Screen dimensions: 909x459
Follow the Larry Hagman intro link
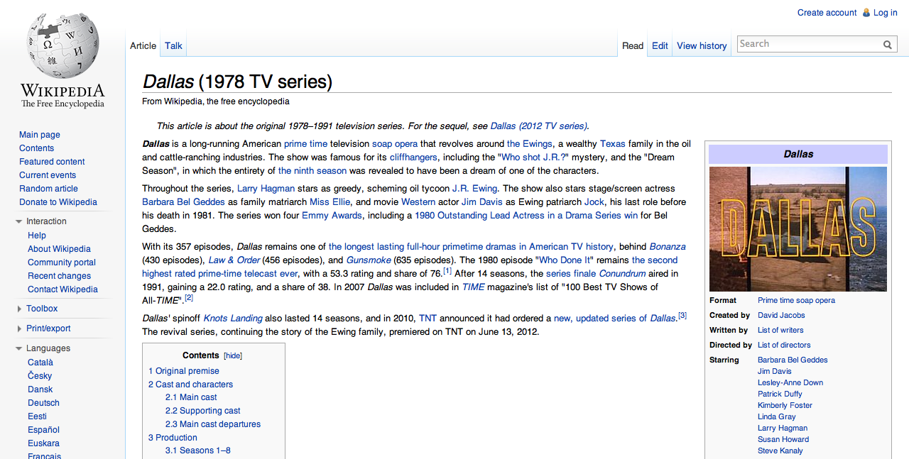point(267,189)
